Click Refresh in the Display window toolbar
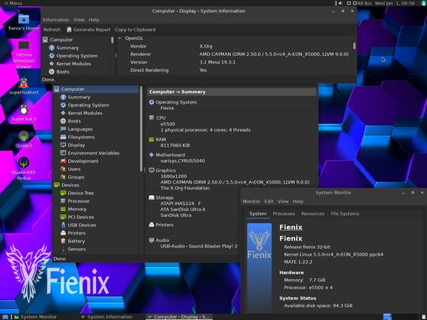The image size is (427, 320). [51, 30]
